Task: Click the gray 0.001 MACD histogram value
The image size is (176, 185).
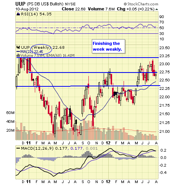Action: pyautogui.click(x=91, y=149)
